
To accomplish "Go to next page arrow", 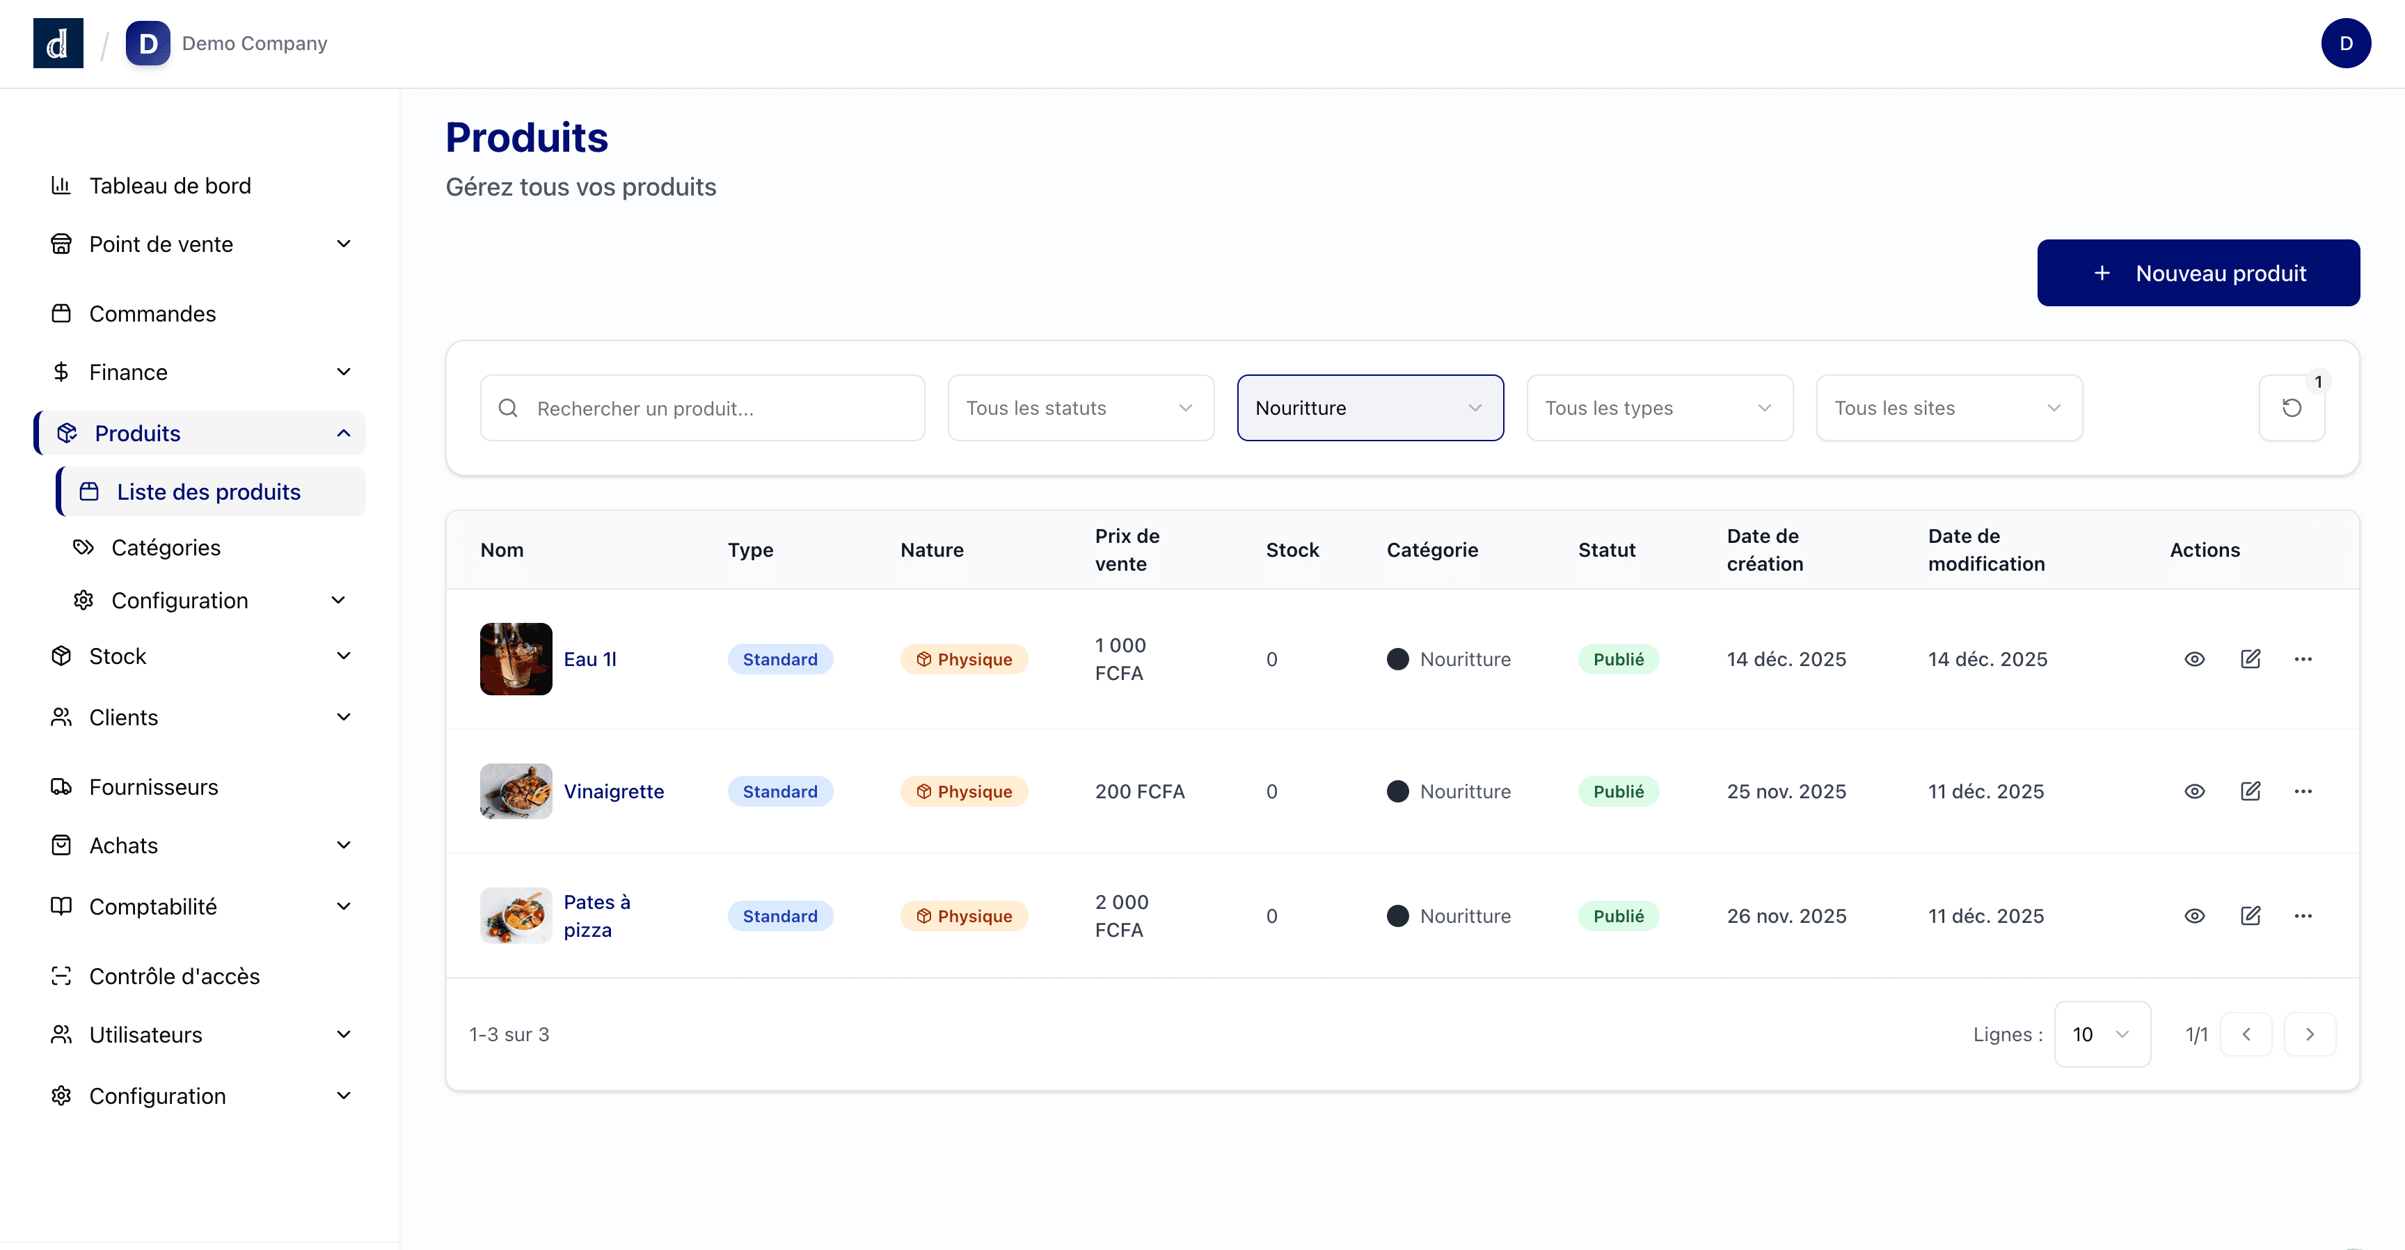I will coord(2309,1034).
